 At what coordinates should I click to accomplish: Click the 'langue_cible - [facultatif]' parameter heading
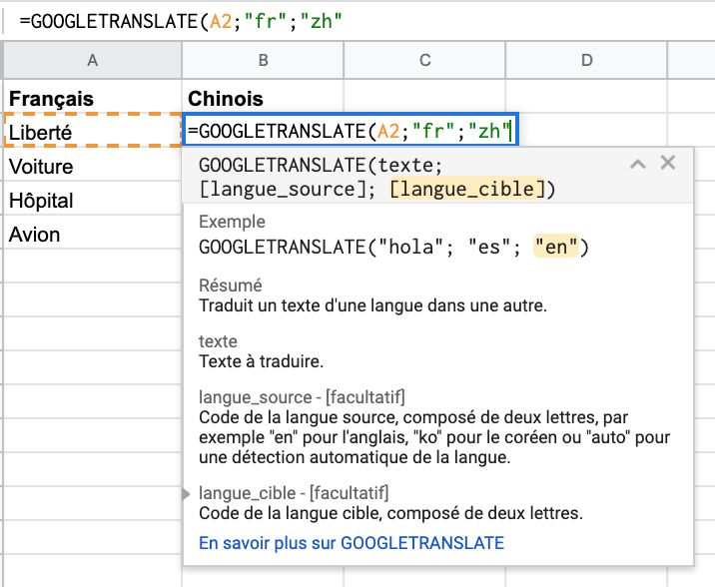[294, 493]
